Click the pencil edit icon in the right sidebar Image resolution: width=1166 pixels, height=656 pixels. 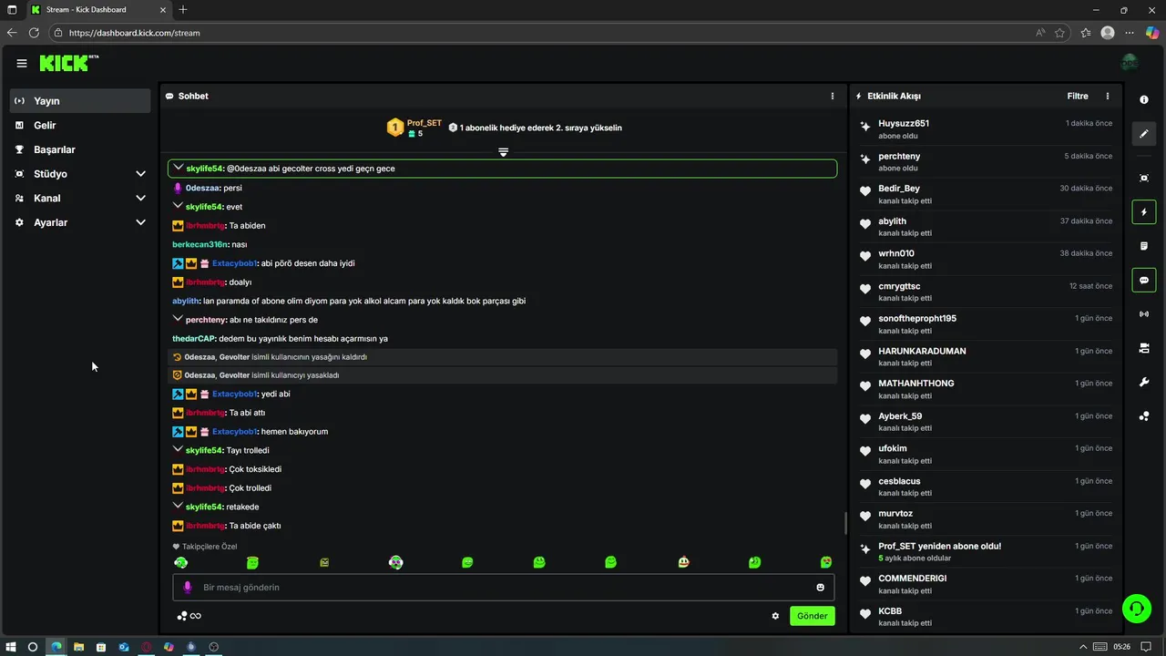[x=1144, y=134]
